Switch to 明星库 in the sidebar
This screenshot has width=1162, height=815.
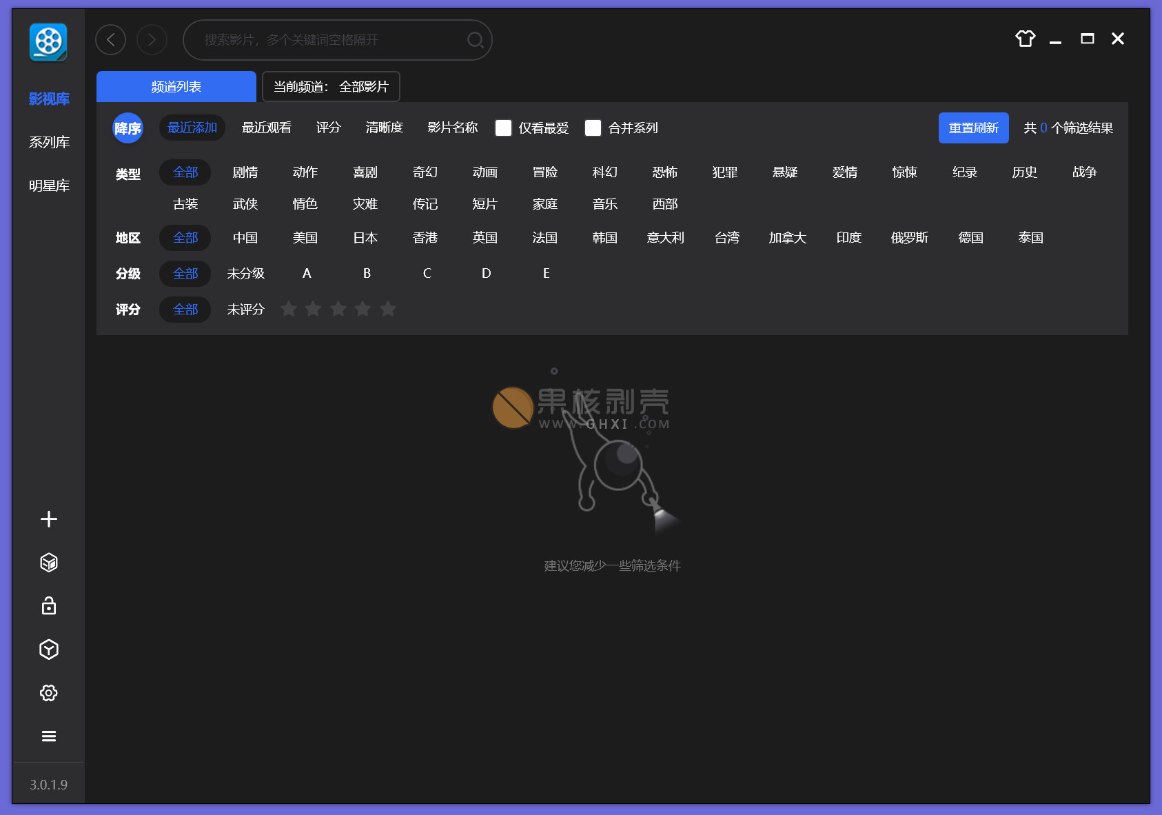[49, 185]
